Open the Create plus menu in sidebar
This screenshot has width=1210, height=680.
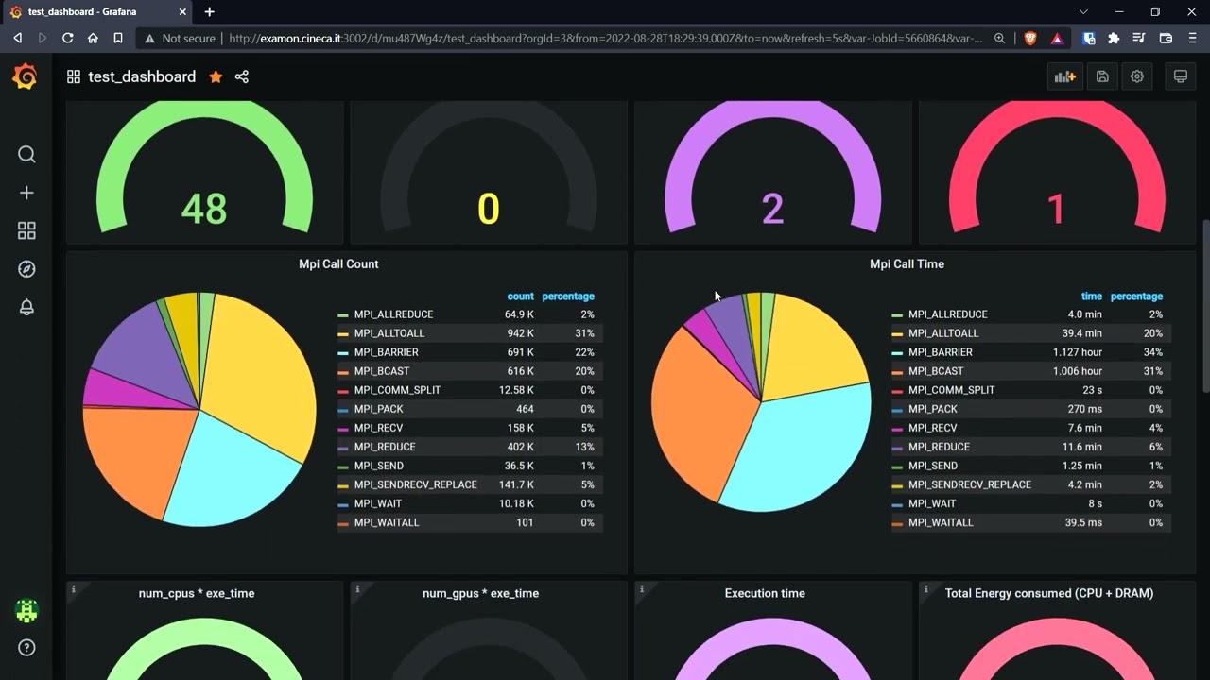click(x=26, y=193)
